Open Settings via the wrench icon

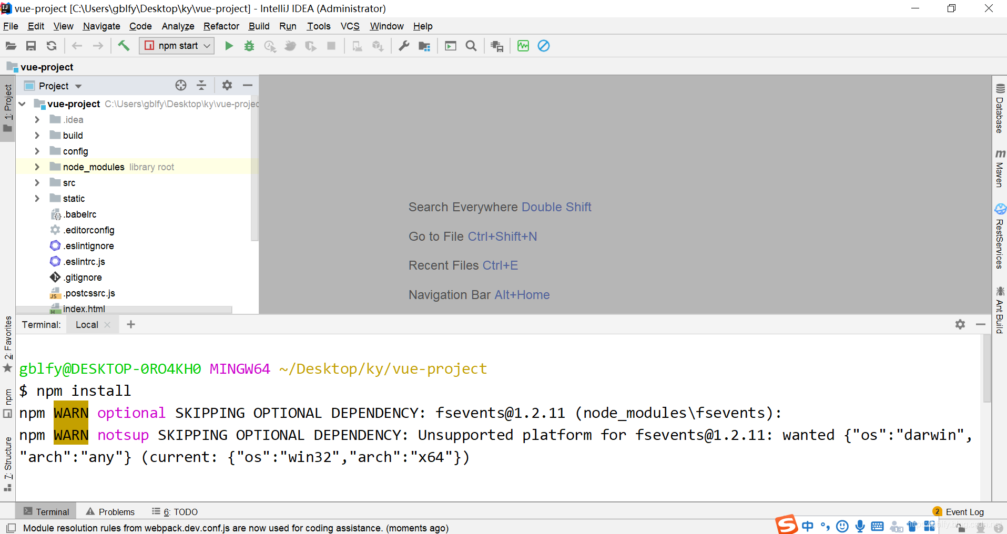[404, 46]
